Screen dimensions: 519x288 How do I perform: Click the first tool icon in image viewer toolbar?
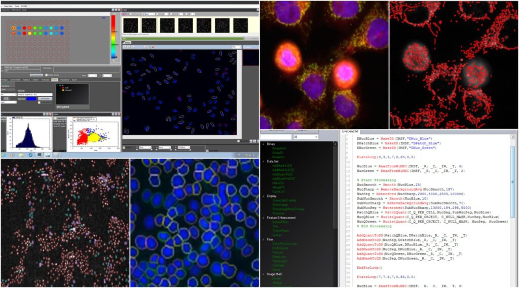pos(125,47)
